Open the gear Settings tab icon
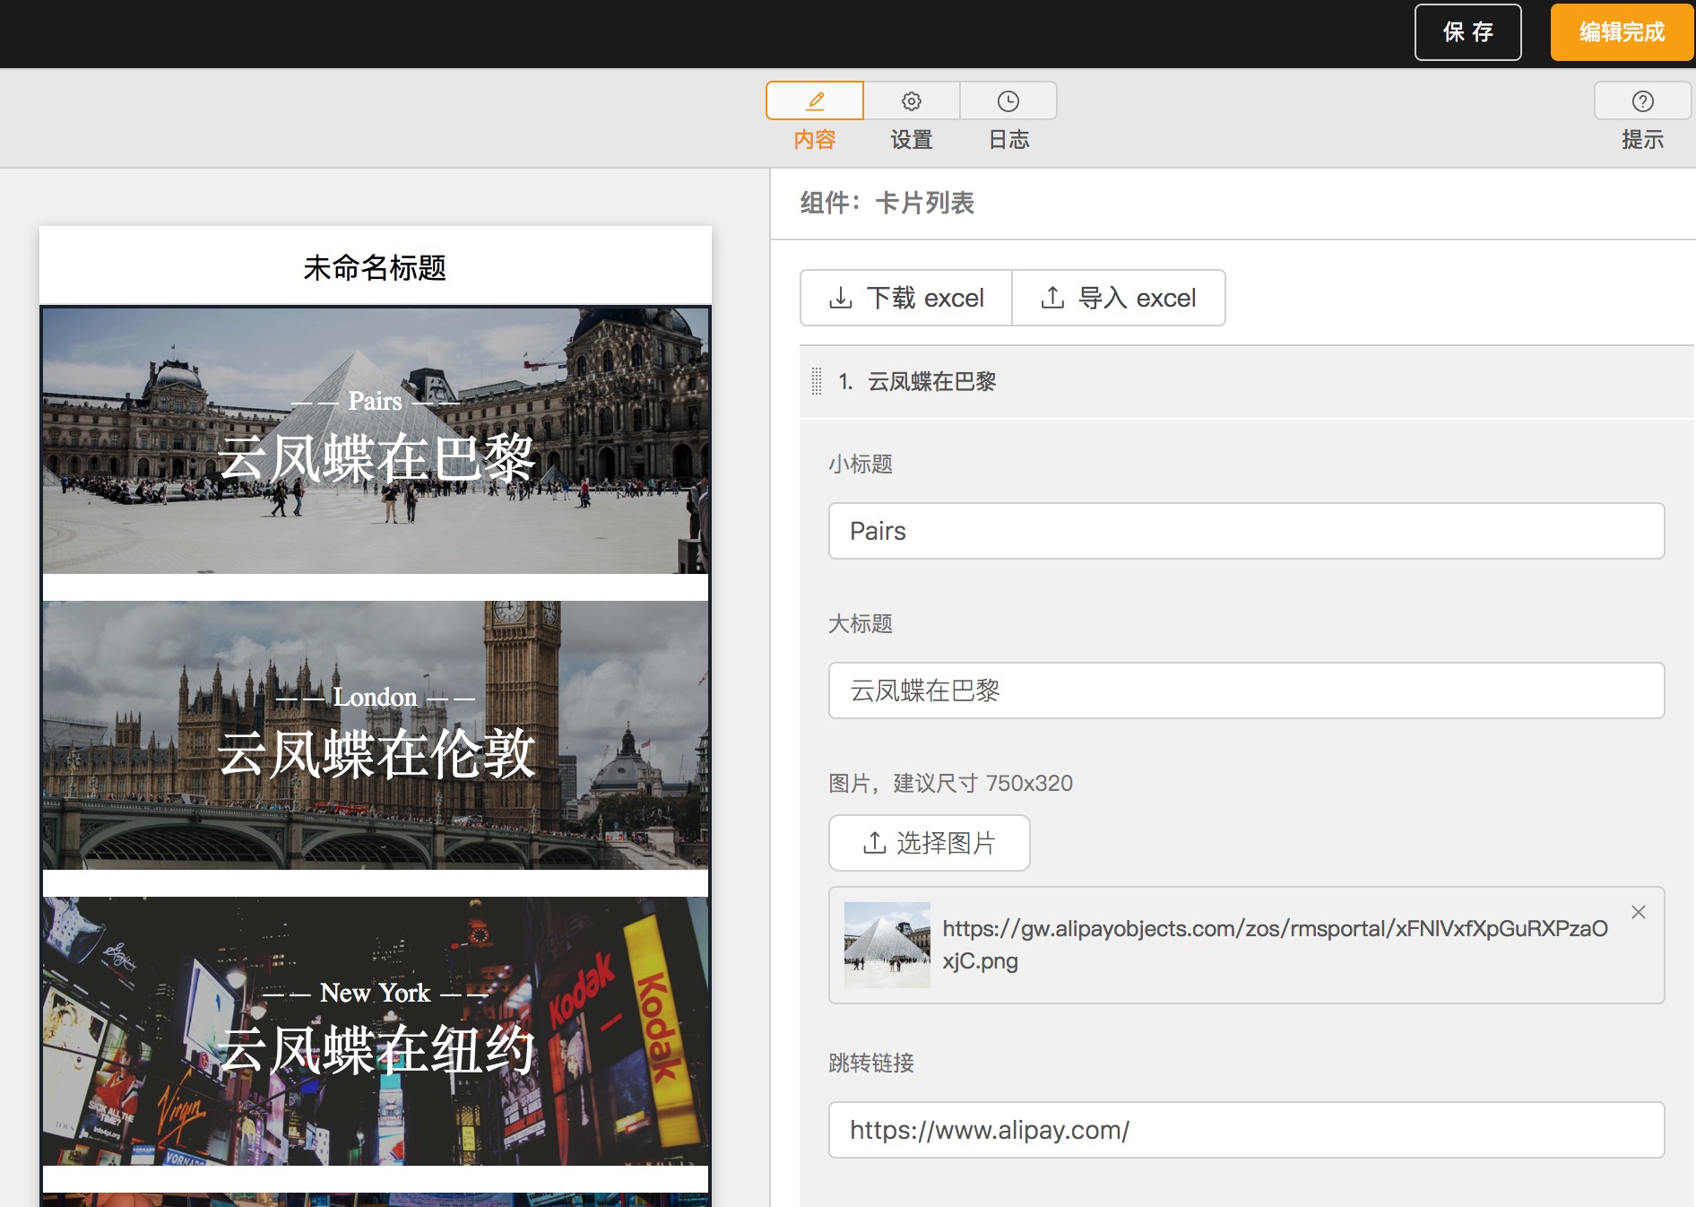 (x=912, y=100)
